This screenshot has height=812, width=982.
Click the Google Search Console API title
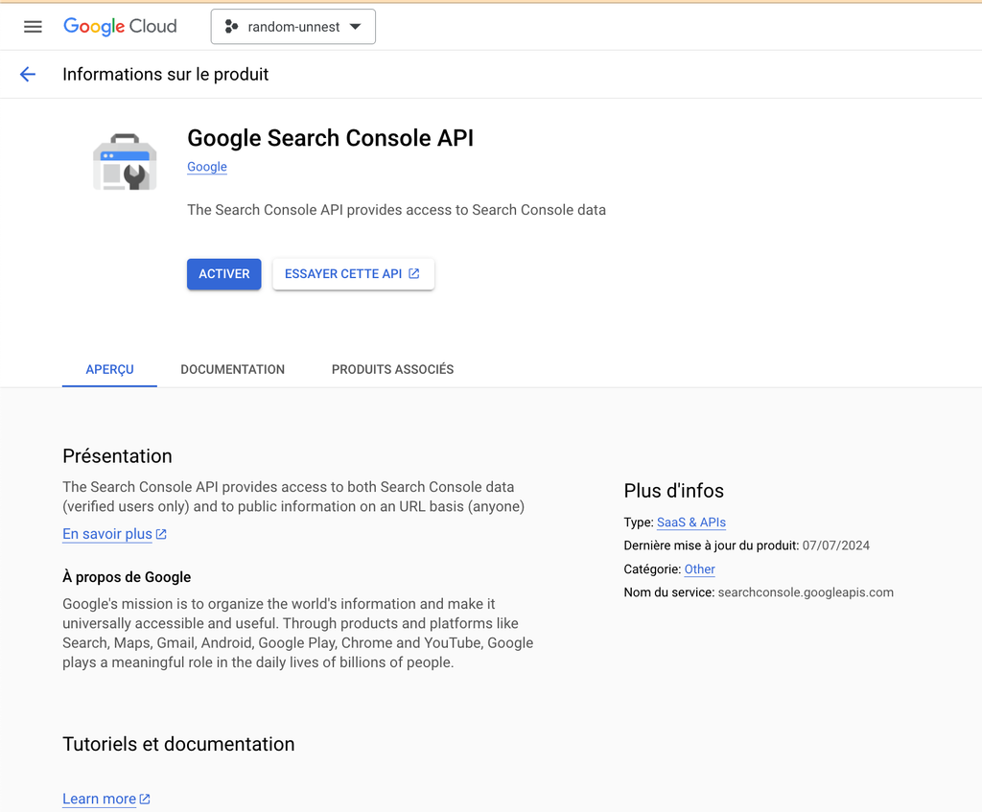tap(330, 138)
